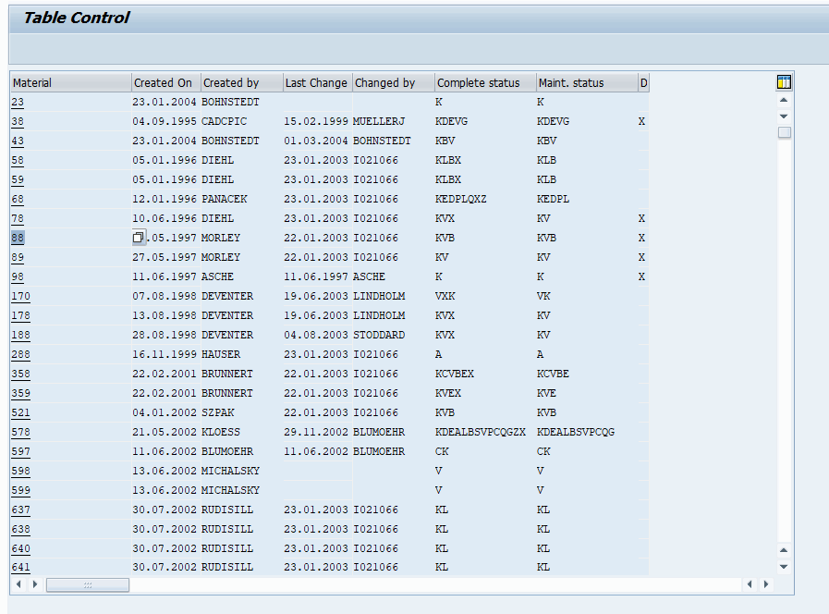Click the KDEALBSVPCQGZX complete status cell

480,432
